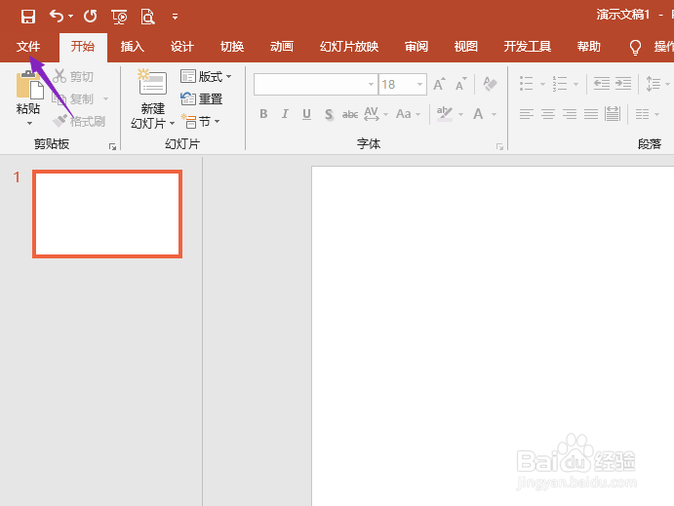The image size is (674, 506).
Task: Open the 审阅 tab
Action: tap(416, 47)
